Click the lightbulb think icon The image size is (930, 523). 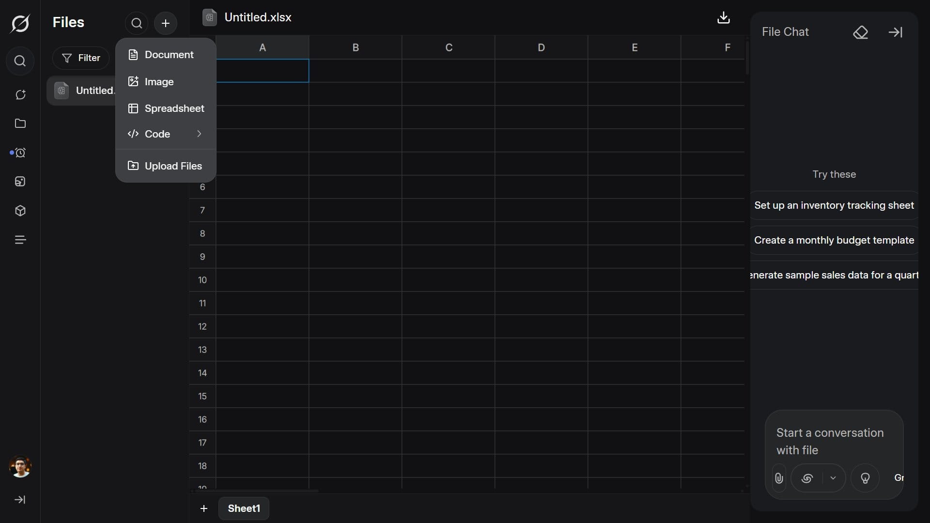pyautogui.click(x=865, y=478)
